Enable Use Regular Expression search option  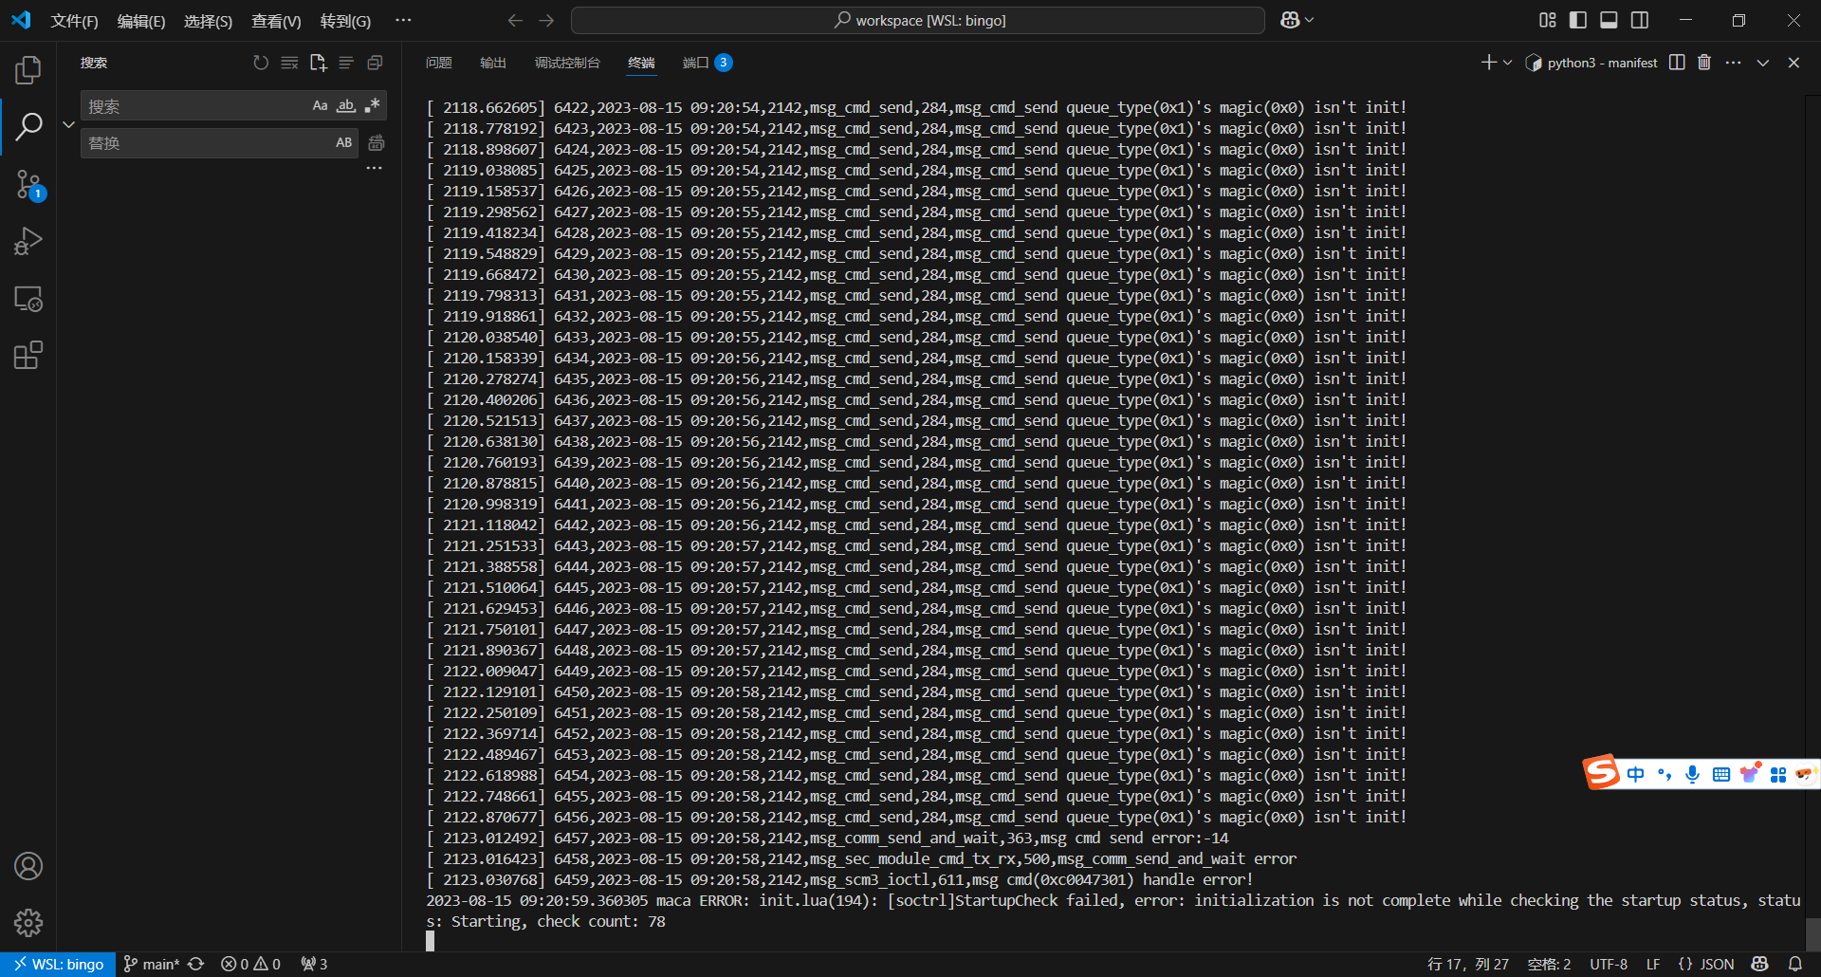372,106
